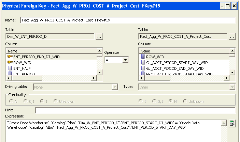240x142 pixels.
Task: Click left column list scroll left arrow
Action: click(9, 78)
